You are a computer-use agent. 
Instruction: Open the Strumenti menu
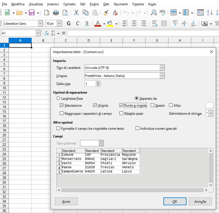point(120,4)
